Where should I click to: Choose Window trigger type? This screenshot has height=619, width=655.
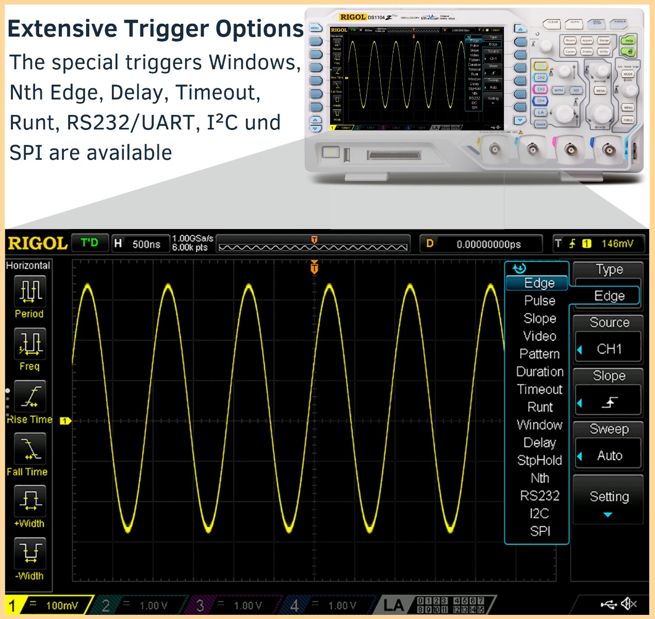click(539, 425)
